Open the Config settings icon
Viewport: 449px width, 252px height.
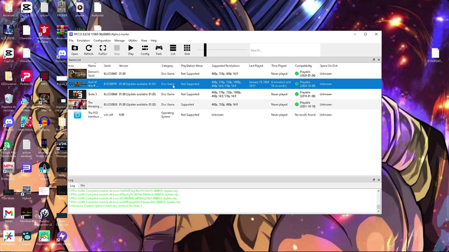tap(145, 50)
